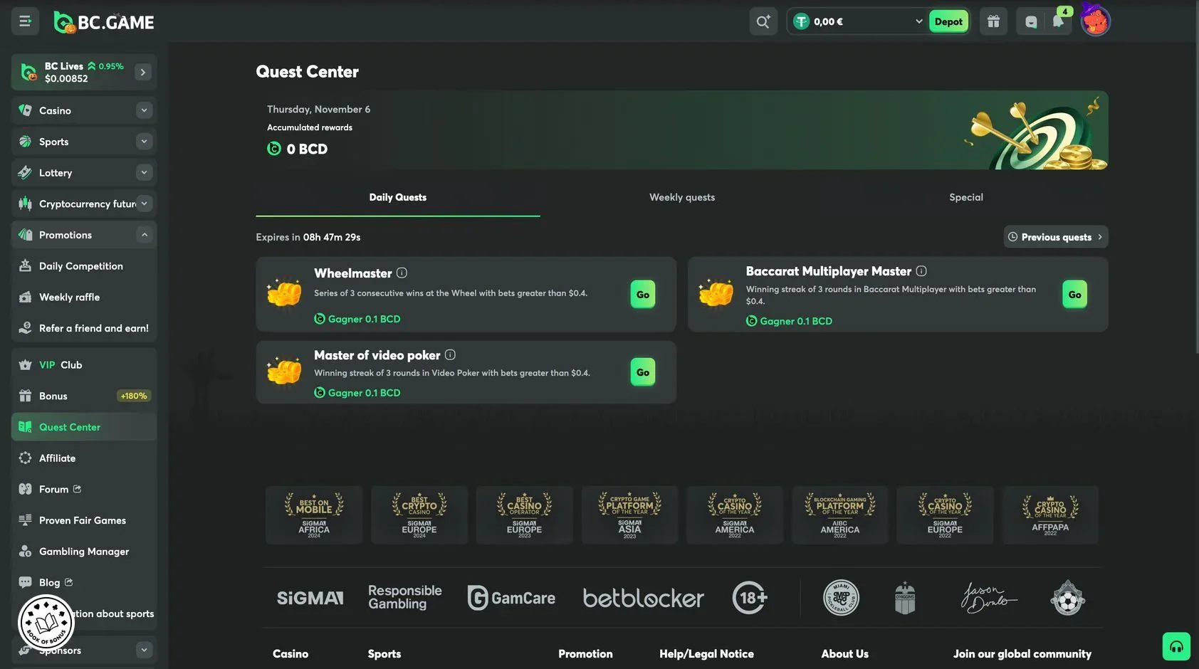1199x669 pixels.
Task: Open Proven Fair Games page
Action: pos(84,520)
